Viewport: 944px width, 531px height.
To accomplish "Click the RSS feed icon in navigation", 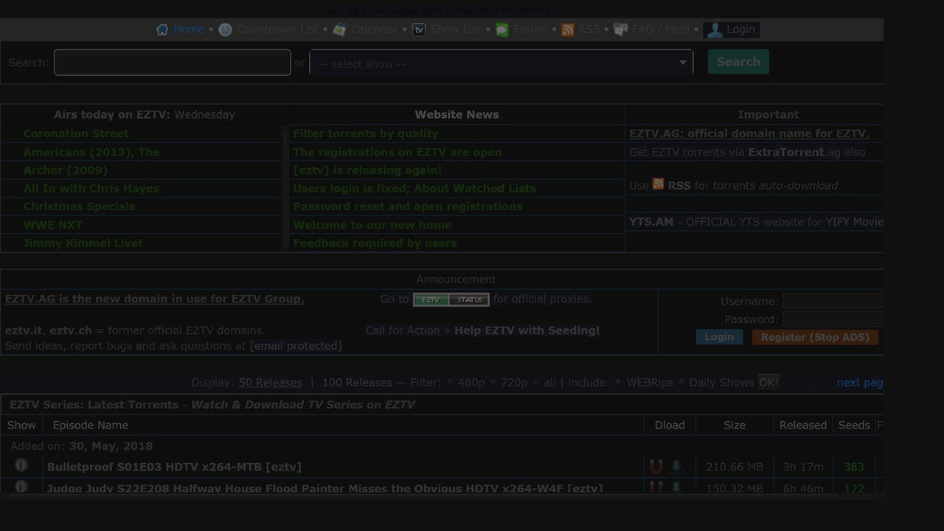I will 567,29.
